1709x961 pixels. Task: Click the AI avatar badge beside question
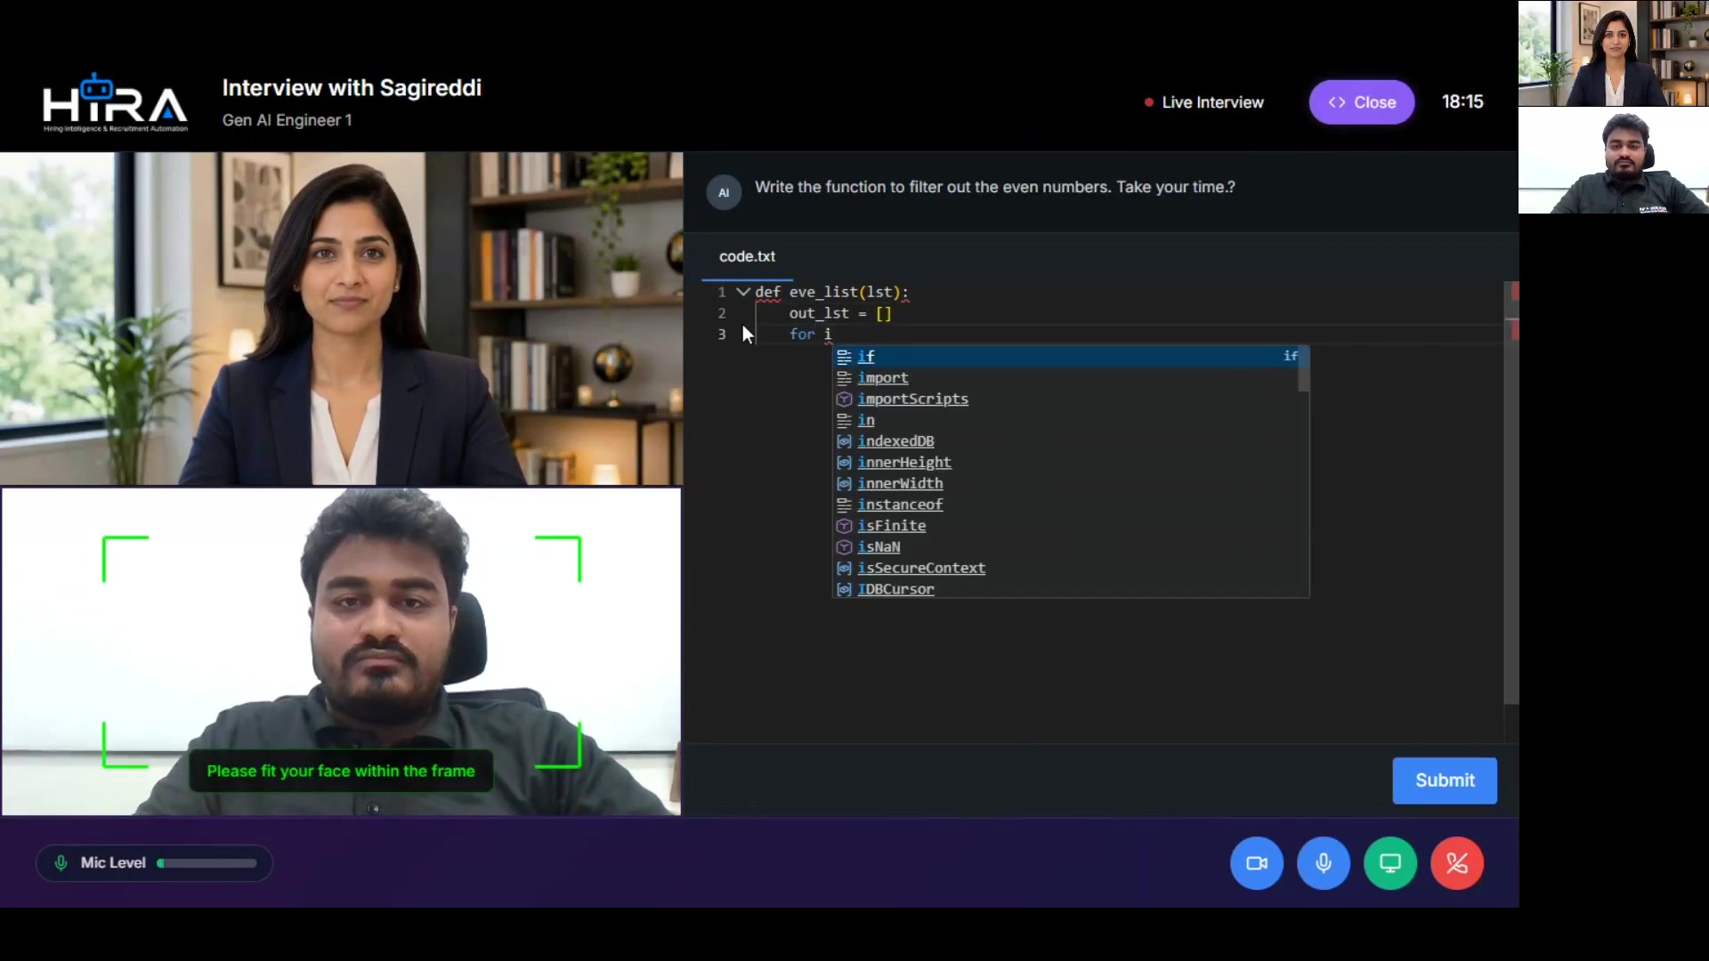tap(724, 192)
